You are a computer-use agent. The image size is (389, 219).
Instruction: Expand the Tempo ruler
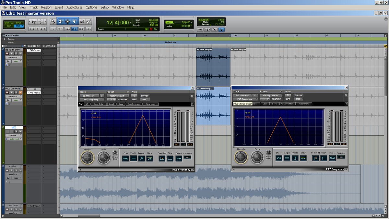5,39
